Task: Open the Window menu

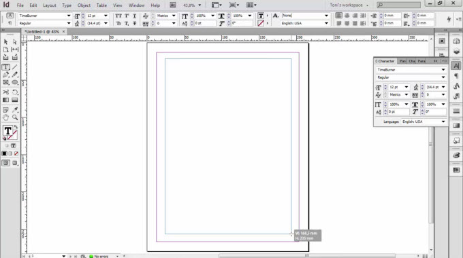Action: [136, 5]
